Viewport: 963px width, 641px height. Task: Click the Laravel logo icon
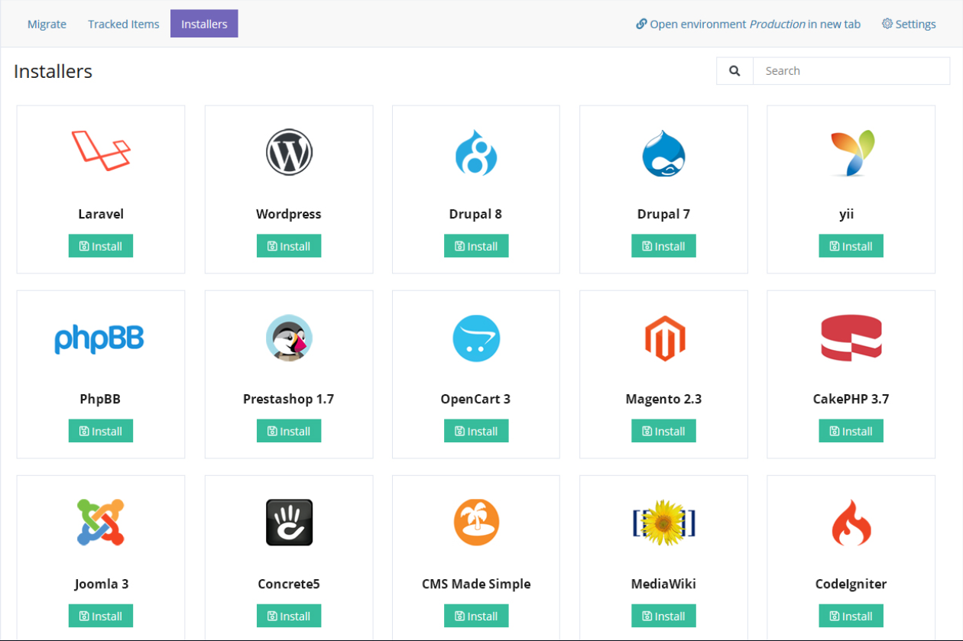click(101, 151)
